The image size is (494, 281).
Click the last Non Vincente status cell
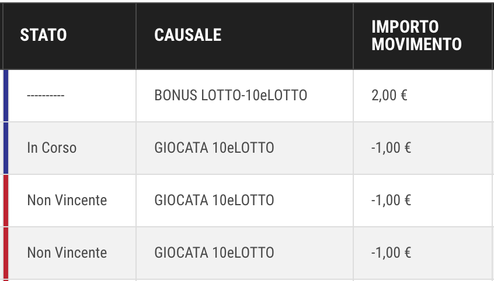67,253
